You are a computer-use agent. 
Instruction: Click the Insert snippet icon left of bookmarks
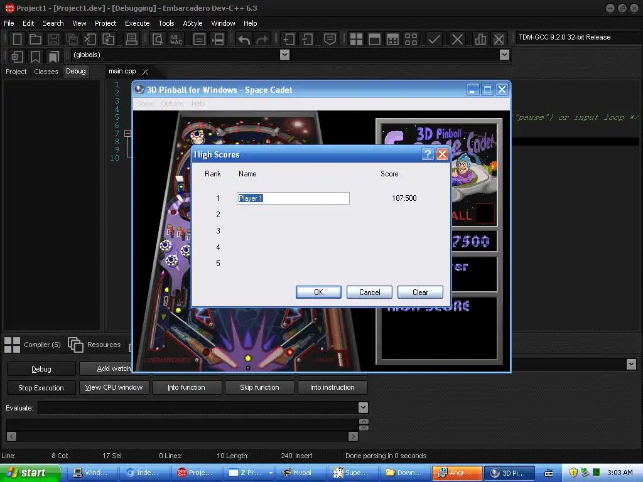pos(17,56)
